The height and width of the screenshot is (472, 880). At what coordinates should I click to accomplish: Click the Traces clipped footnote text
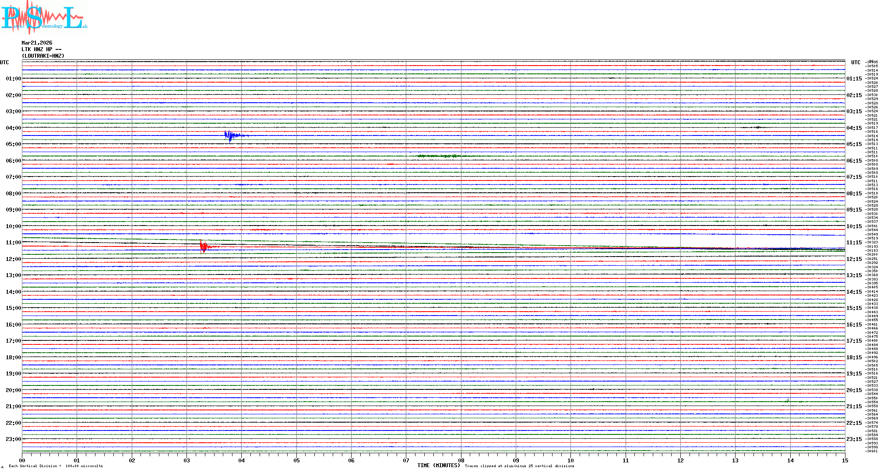pyautogui.click(x=519, y=466)
